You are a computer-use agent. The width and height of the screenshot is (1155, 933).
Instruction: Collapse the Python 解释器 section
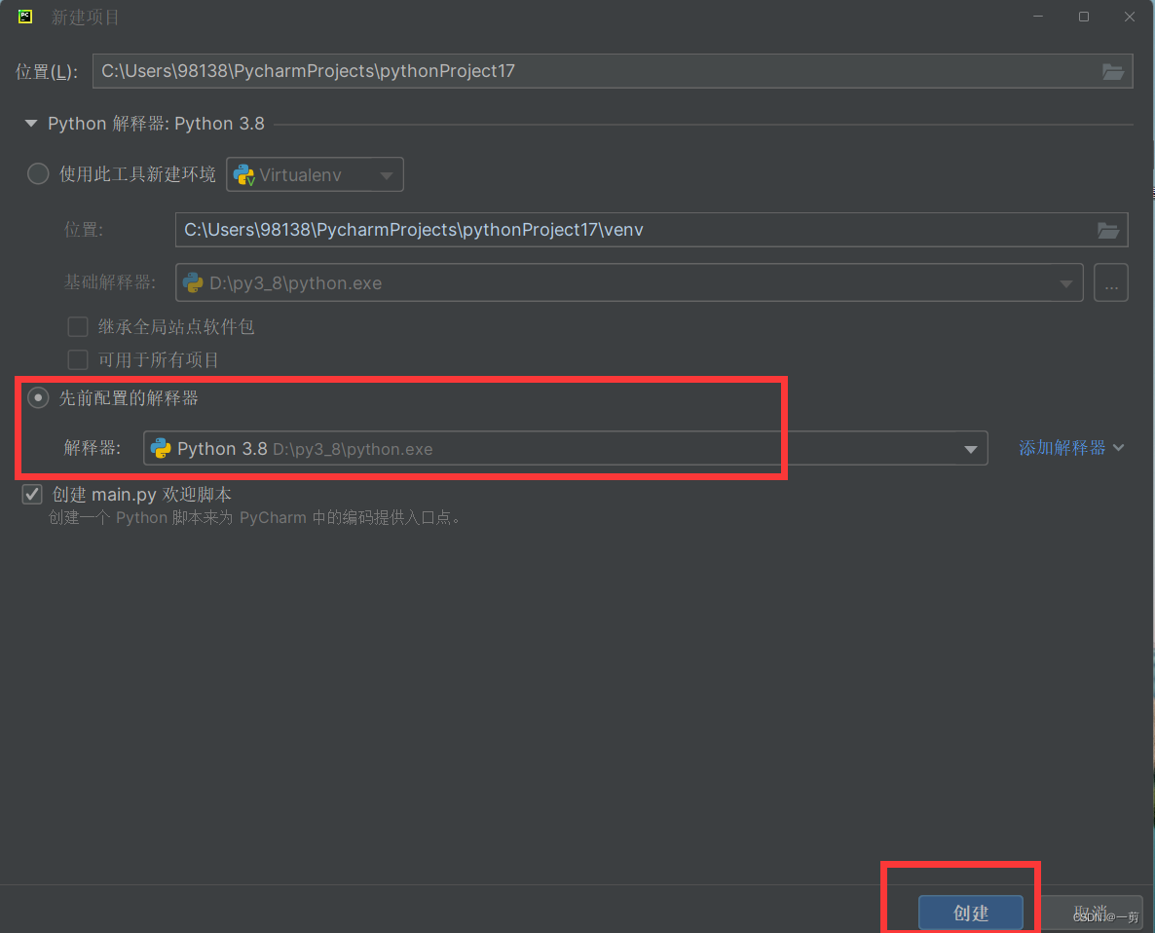30,123
